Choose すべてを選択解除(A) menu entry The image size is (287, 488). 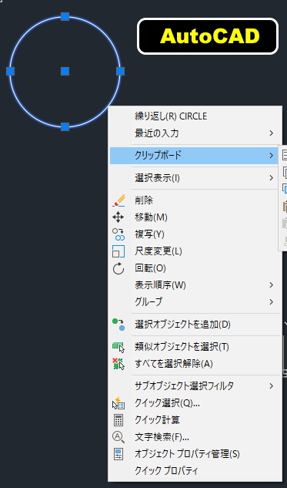pos(195,364)
